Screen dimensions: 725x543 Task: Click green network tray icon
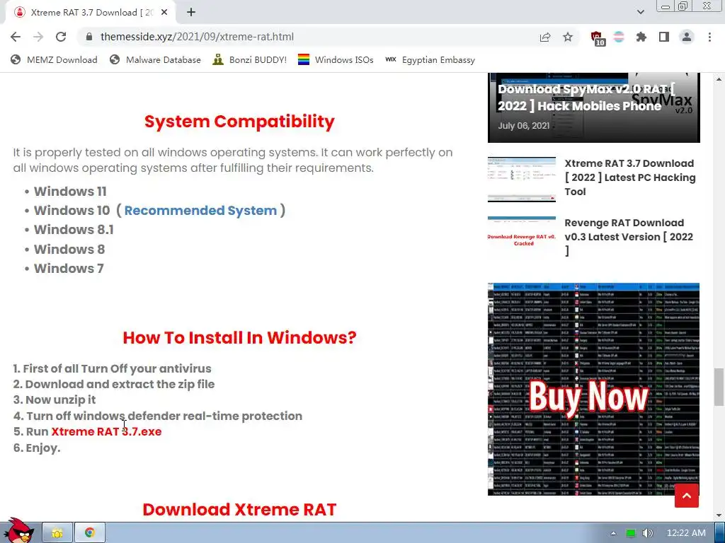point(631,533)
